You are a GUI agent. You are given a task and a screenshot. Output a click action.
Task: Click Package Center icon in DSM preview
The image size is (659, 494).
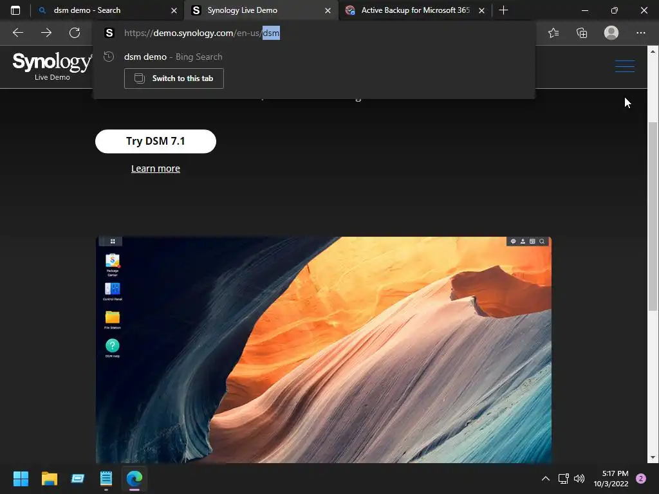(112, 264)
